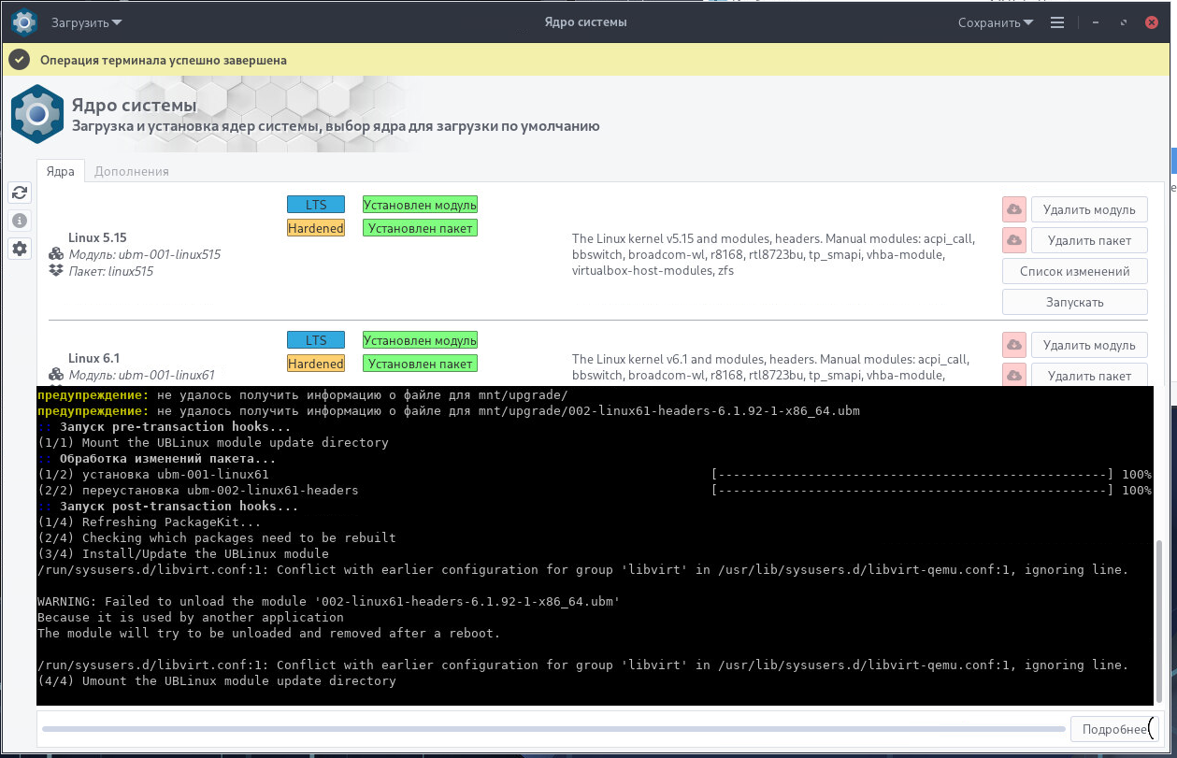Open the info icon in left sidebar
Image resolution: width=1177 pixels, height=758 pixels.
coord(20,221)
